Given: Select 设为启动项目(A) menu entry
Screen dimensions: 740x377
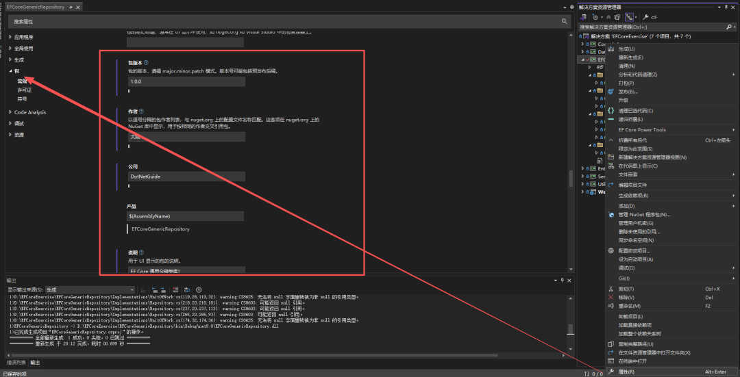Looking at the screenshot, I should click(x=636, y=259).
